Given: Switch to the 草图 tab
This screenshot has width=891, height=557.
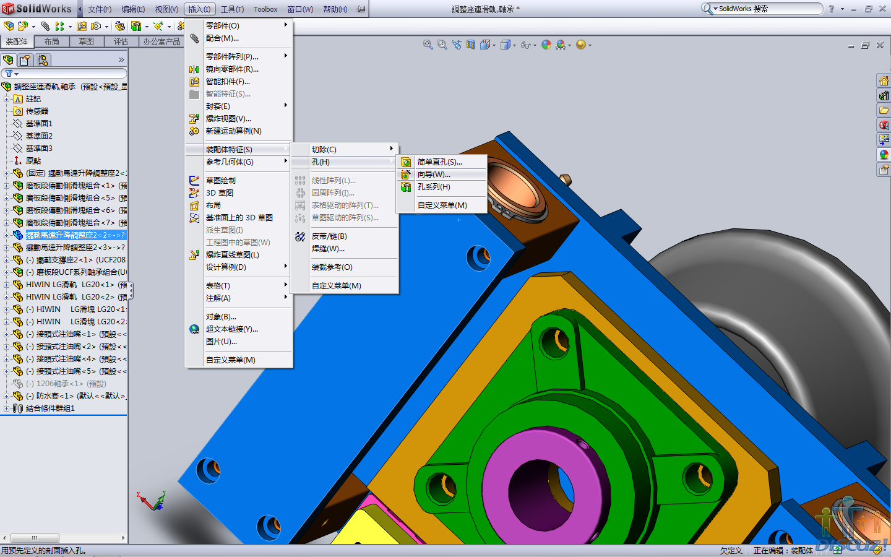Looking at the screenshot, I should [x=86, y=41].
